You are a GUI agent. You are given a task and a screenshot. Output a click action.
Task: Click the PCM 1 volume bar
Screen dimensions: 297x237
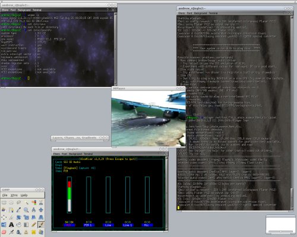pyautogui.click(x=89, y=195)
